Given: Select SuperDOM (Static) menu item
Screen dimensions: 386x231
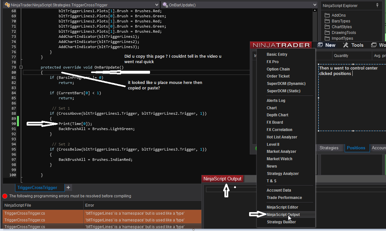Looking at the screenshot, I should 284,91.
